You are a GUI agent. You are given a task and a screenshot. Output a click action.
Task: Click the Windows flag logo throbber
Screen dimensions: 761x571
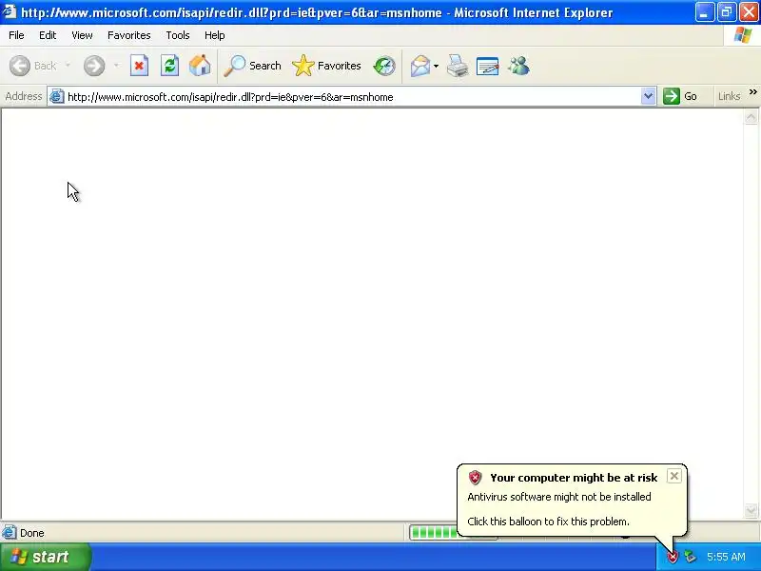coord(743,35)
